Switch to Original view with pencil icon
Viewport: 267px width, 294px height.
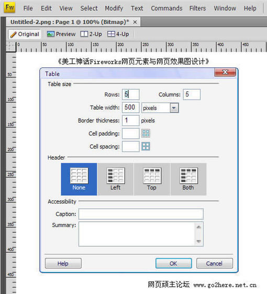[x=25, y=34]
